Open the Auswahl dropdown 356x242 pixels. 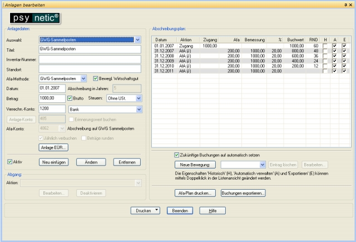click(x=137, y=40)
